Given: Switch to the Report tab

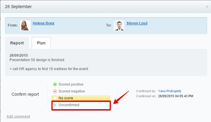Looking at the screenshot, I should tap(17, 43).
